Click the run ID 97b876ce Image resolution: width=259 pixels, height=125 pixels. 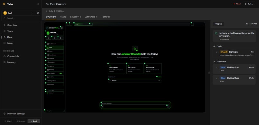click(60, 11)
